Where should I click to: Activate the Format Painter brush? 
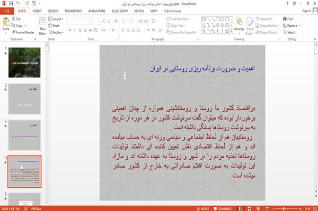tap(14, 32)
